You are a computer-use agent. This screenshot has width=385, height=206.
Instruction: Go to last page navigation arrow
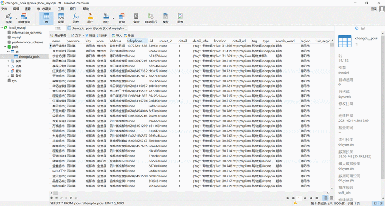[x=311, y=198]
